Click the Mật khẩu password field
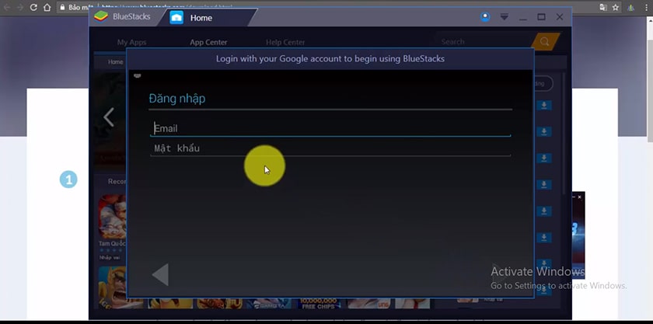Viewport: 653px width, 324px height. 330,148
